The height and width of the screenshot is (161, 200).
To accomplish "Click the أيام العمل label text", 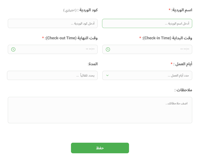I will pyautogui.click(x=183, y=64).
